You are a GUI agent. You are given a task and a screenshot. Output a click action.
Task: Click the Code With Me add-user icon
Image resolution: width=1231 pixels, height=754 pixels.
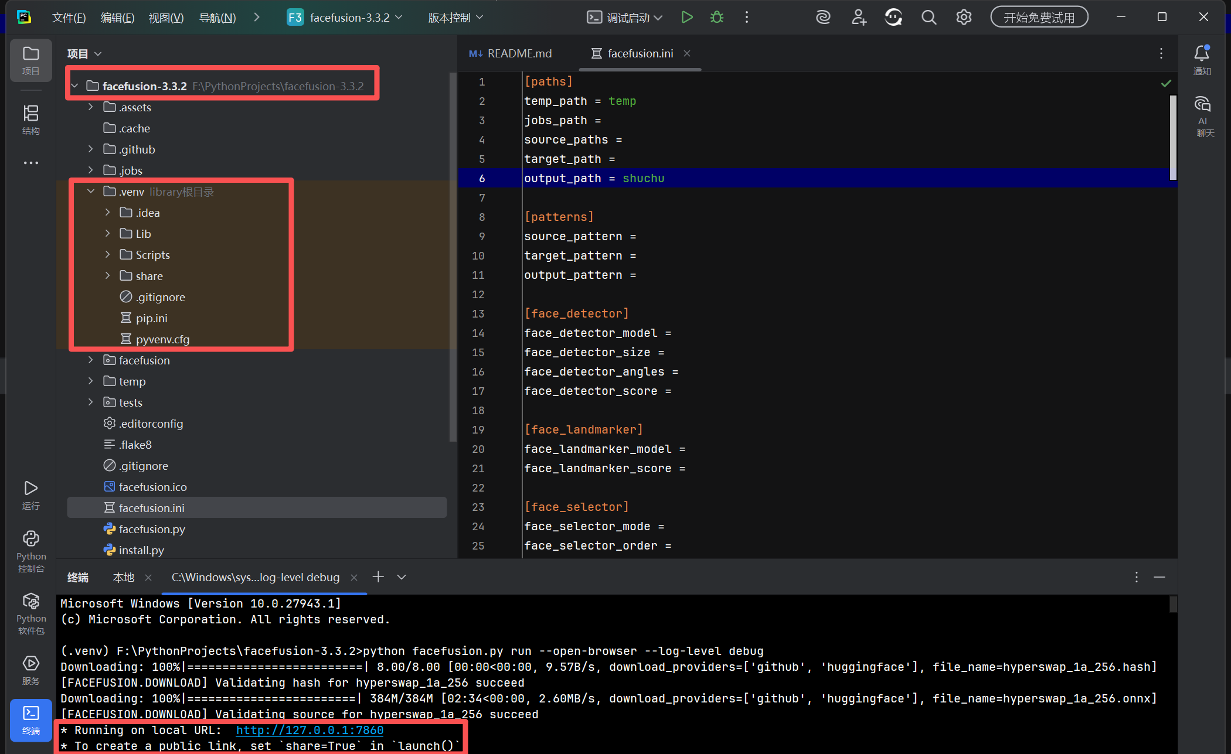pyautogui.click(x=859, y=18)
